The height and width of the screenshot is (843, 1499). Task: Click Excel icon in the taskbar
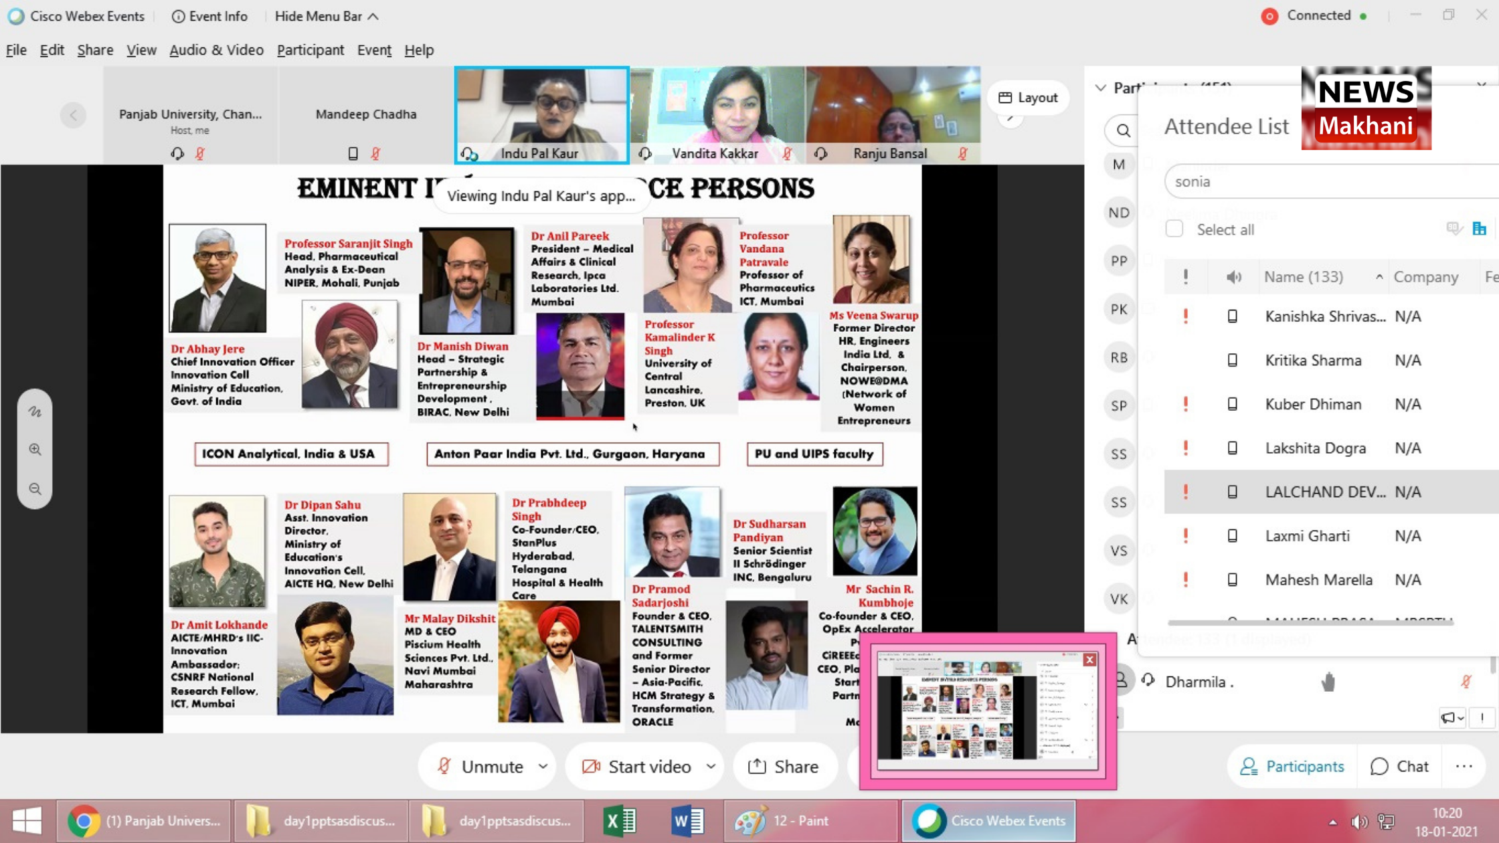pos(620,821)
